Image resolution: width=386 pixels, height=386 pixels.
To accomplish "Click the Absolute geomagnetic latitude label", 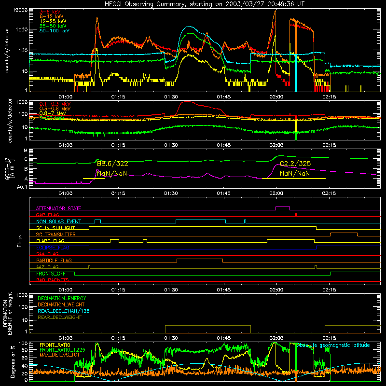I will coord(333,345).
